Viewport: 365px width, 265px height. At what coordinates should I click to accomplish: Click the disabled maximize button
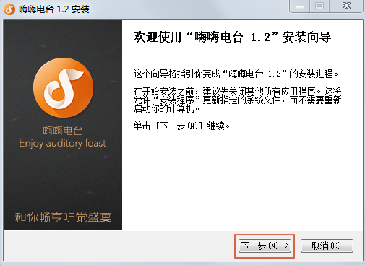(319, 6)
